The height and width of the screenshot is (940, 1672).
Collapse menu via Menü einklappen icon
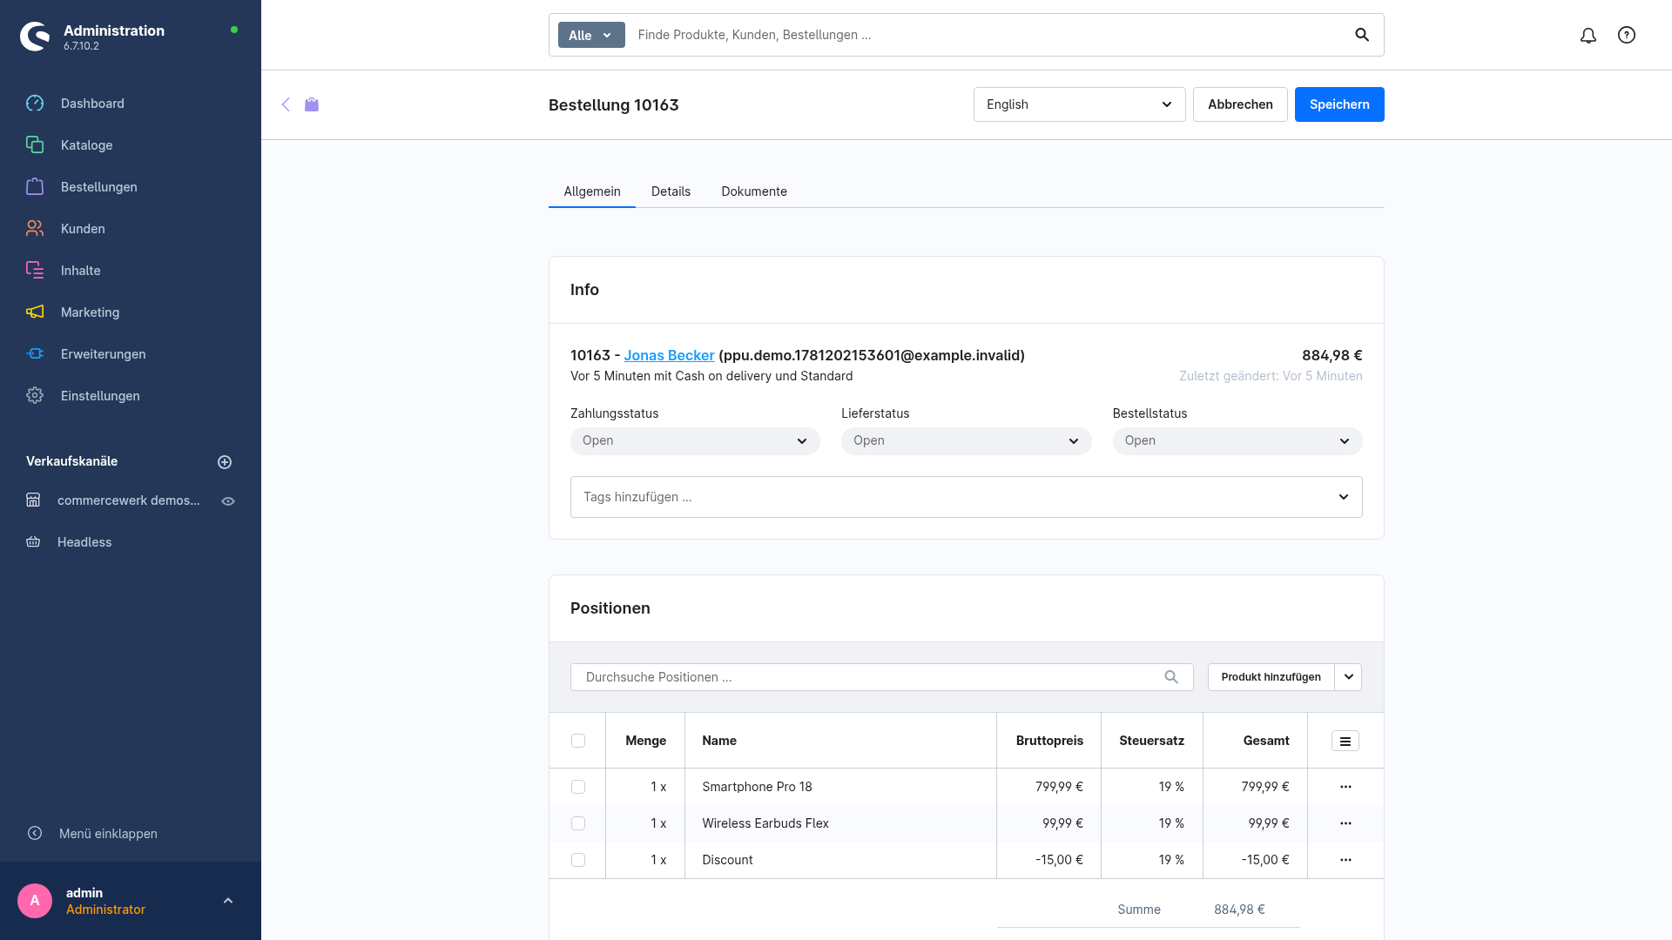(x=35, y=834)
